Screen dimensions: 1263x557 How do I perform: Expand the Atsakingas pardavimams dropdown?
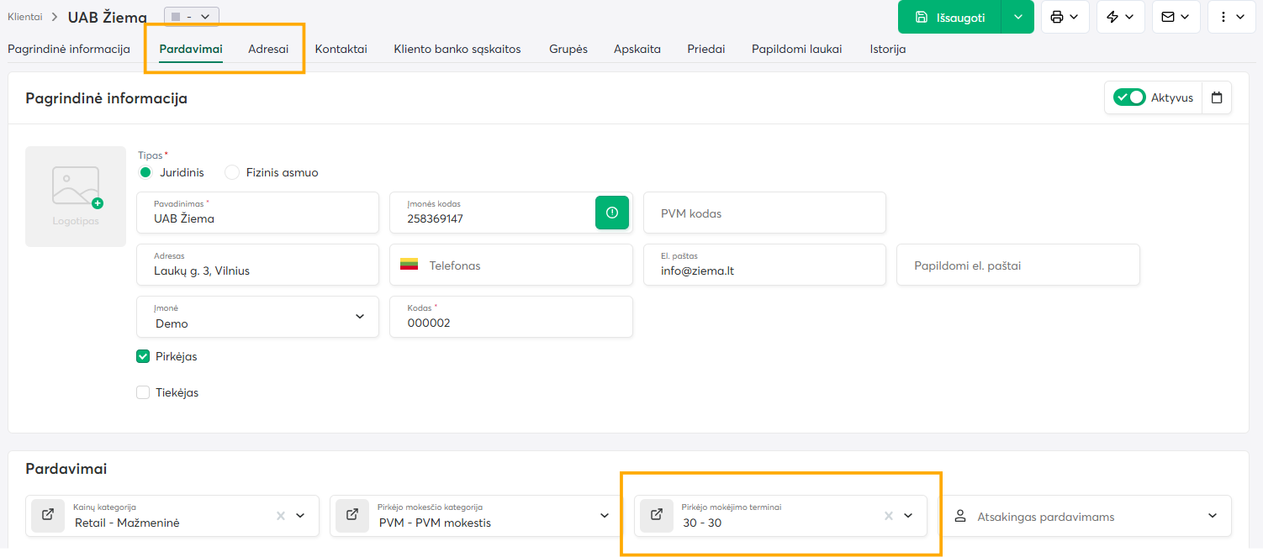pyautogui.click(x=1212, y=516)
